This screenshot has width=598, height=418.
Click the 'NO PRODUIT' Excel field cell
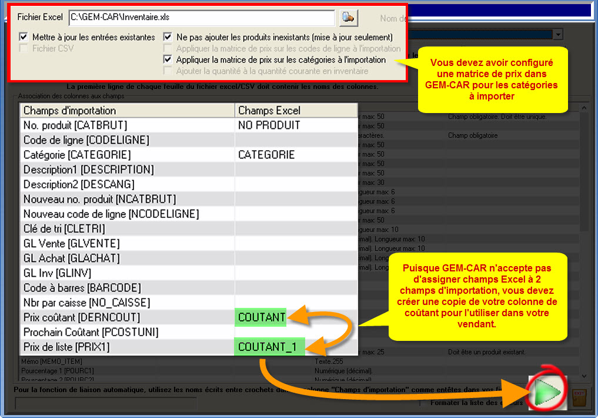[296, 125]
